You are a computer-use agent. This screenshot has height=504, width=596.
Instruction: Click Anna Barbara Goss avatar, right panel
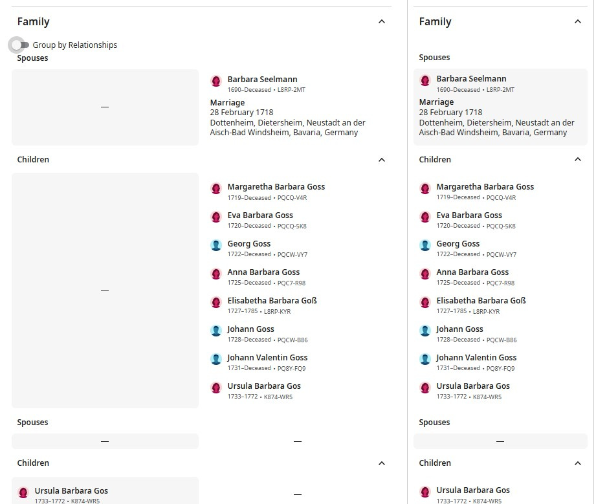[425, 274]
